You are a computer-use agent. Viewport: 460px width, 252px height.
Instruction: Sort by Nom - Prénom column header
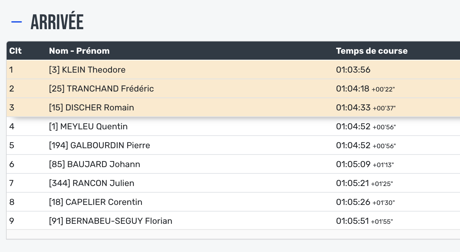[79, 51]
